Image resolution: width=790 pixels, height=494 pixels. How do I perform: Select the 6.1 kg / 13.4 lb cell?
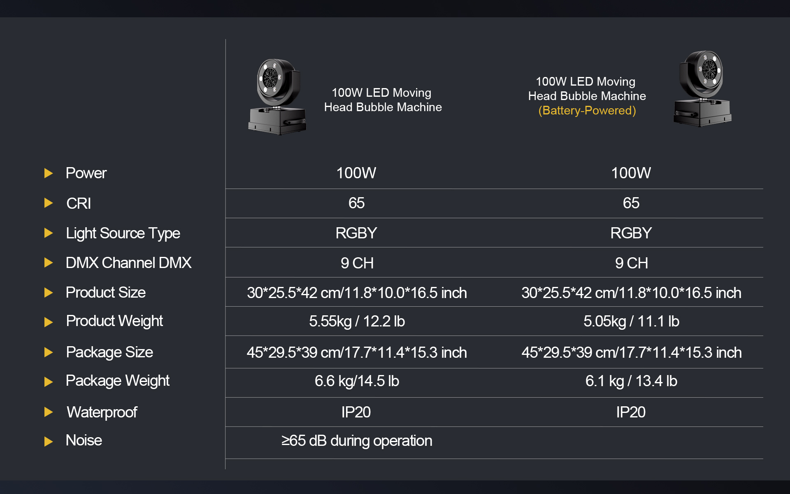click(631, 381)
